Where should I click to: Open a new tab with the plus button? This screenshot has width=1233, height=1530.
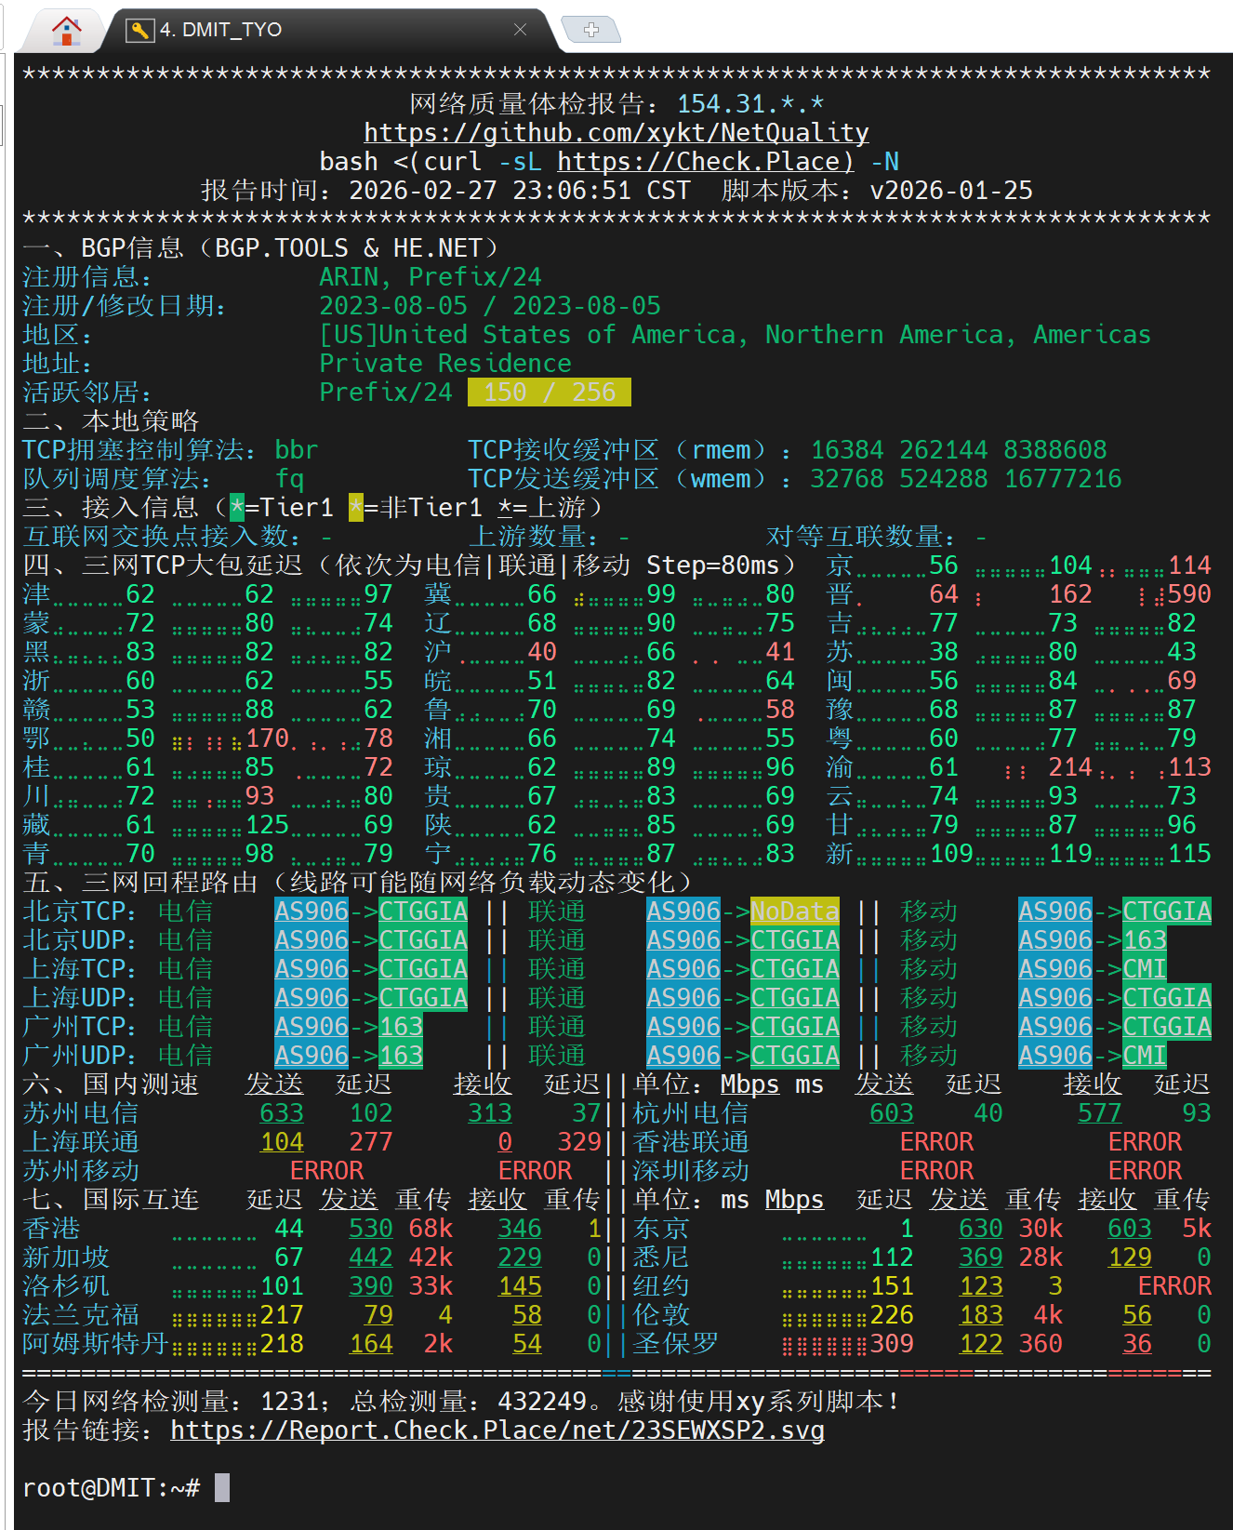[x=590, y=30]
